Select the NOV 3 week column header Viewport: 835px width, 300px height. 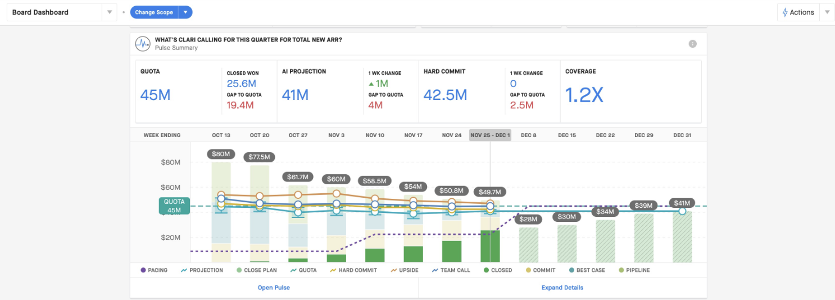coord(336,135)
